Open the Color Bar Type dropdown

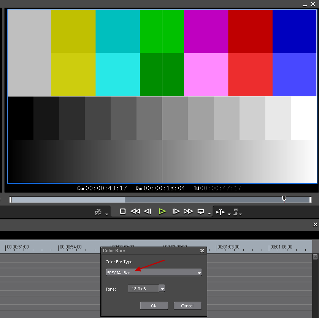coord(153,272)
